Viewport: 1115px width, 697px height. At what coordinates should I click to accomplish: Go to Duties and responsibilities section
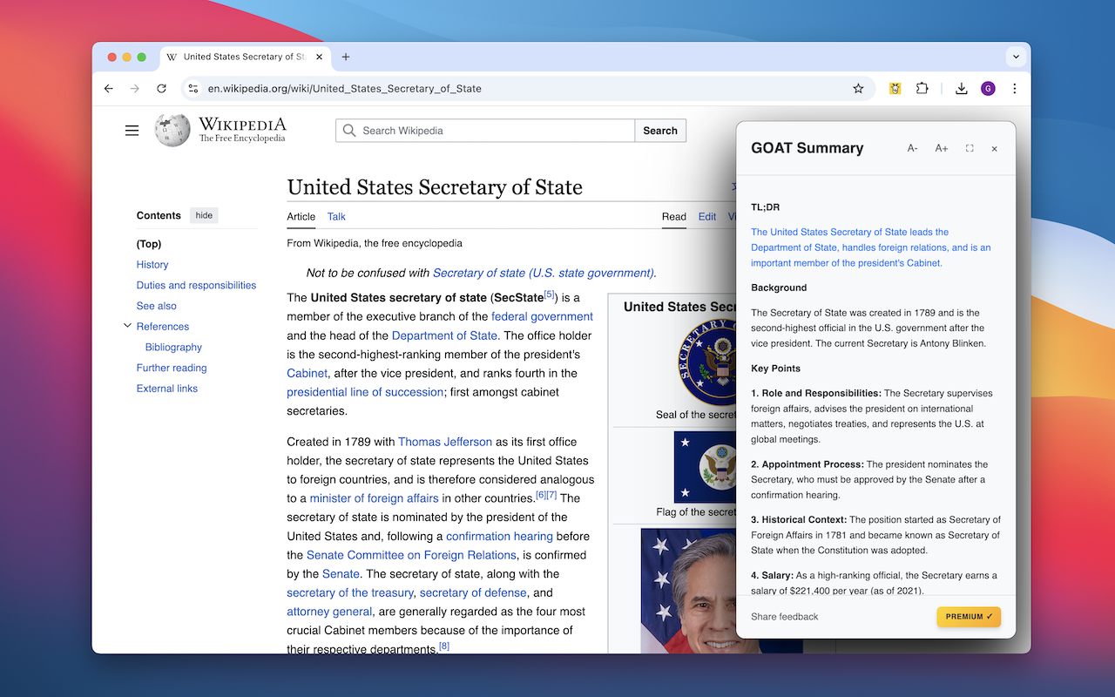(196, 286)
